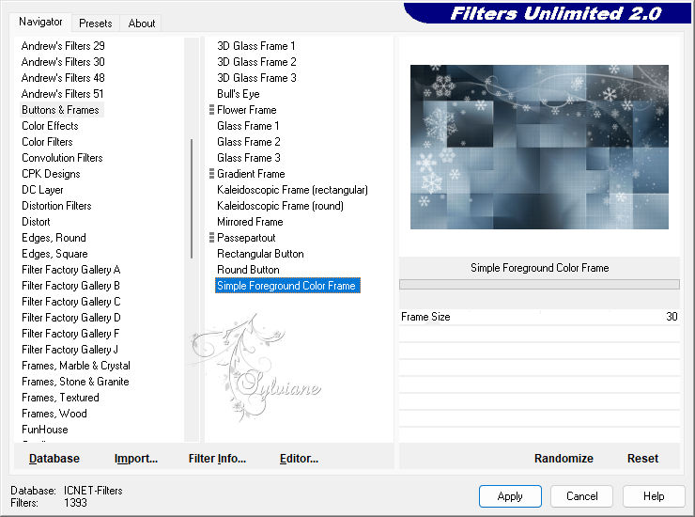Click the Frame Size slider
This screenshot has width=695, height=517.
(x=539, y=317)
